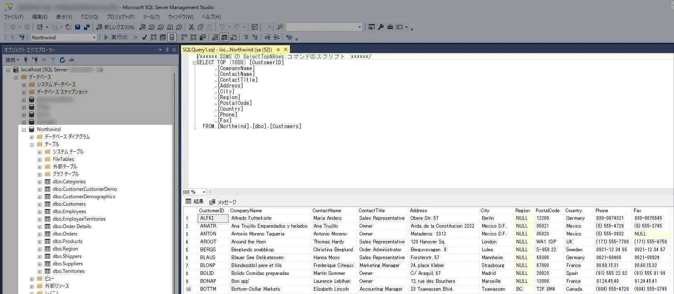Click the Parse checkmark icon
674x294 pixels.
(x=144, y=37)
